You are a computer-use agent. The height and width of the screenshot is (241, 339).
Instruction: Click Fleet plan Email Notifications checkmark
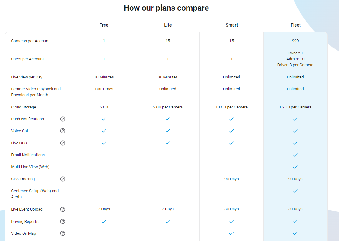[295, 155]
